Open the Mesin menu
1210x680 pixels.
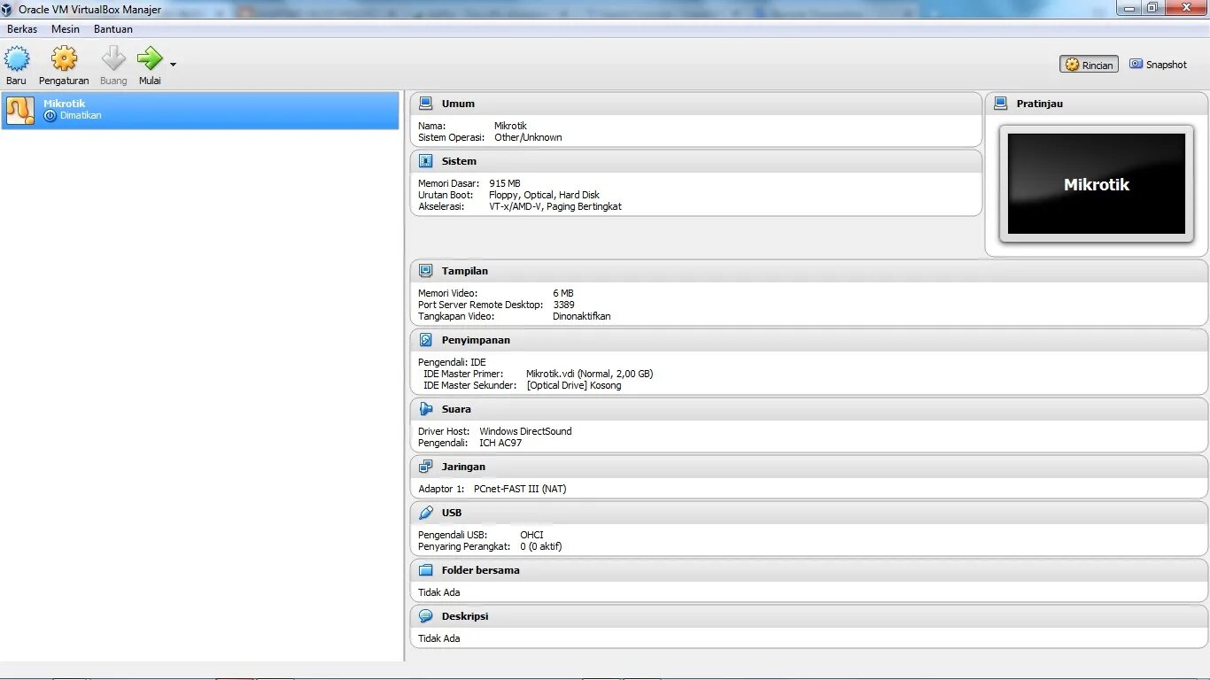pos(66,29)
